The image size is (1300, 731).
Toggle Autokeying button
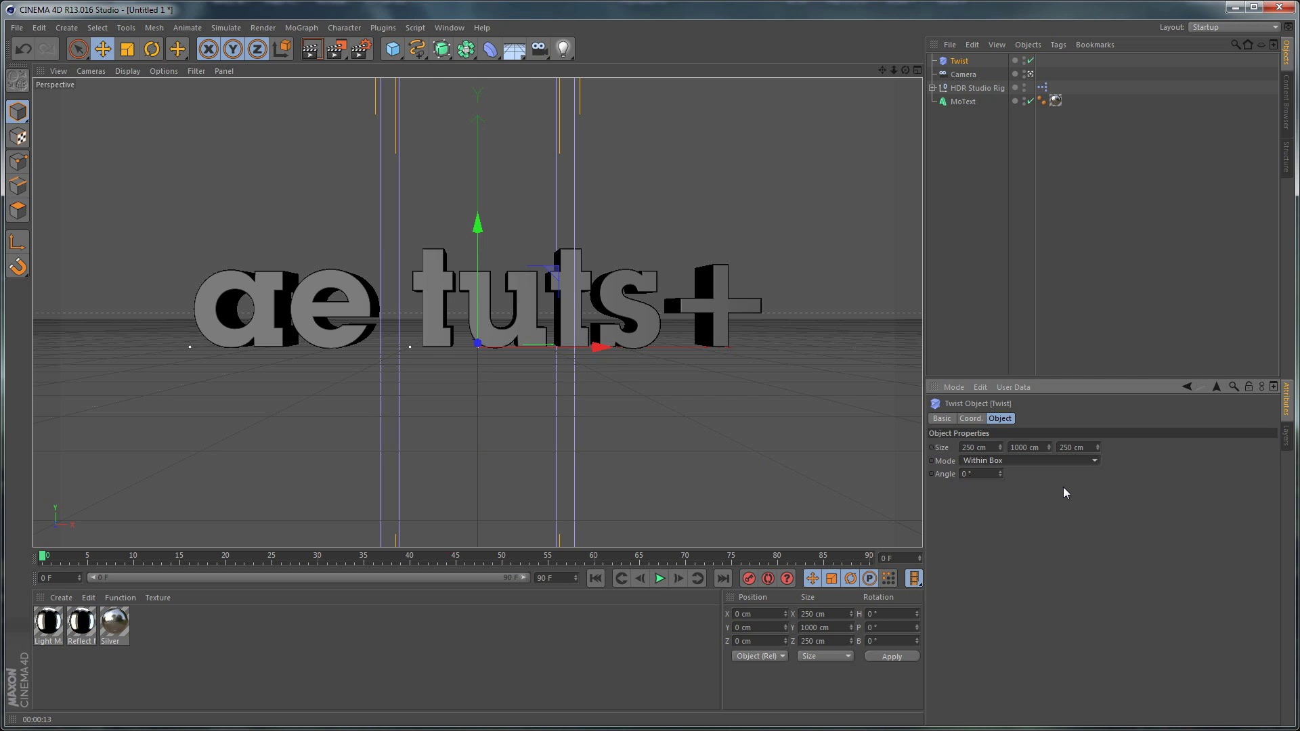768,579
